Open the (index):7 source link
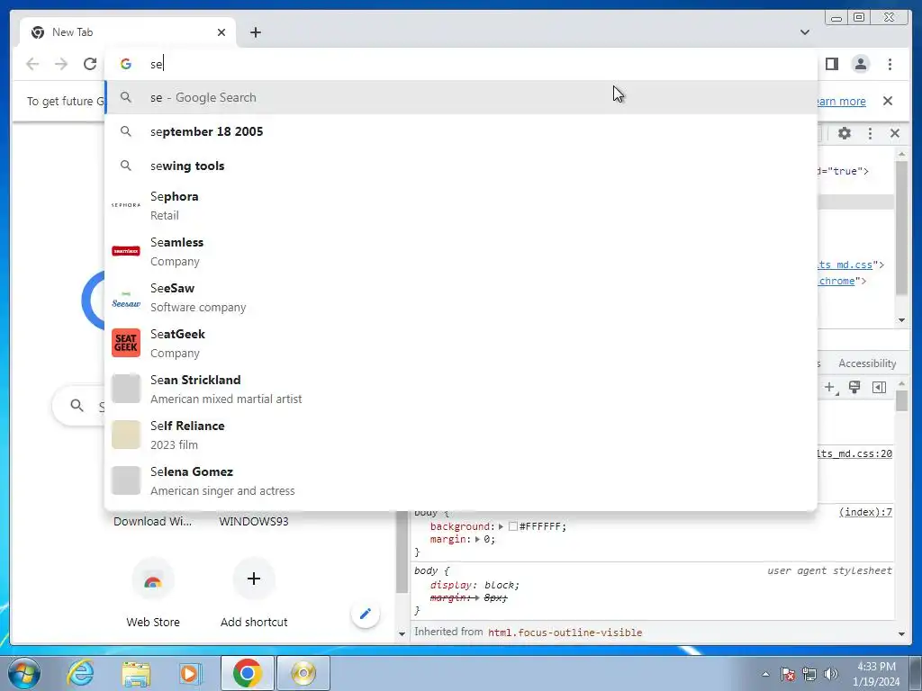This screenshot has height=691, width=922. click(865, 512)
